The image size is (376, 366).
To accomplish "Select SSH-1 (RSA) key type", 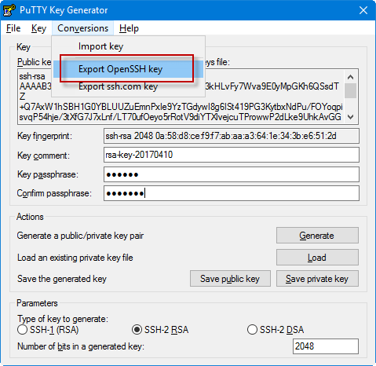I will [x=22, y=330].
